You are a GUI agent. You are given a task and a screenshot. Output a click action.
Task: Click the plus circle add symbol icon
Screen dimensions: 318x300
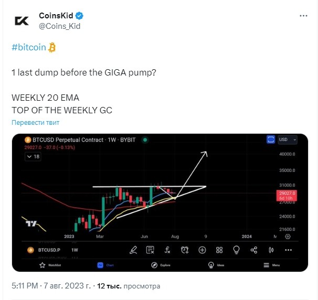(x=202, y=250)
